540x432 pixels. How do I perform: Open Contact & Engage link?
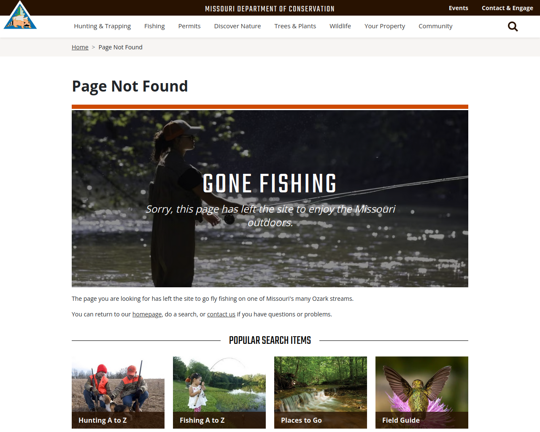[508, 8]
